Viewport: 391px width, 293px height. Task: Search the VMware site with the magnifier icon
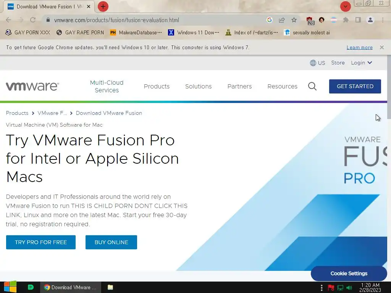312,86
